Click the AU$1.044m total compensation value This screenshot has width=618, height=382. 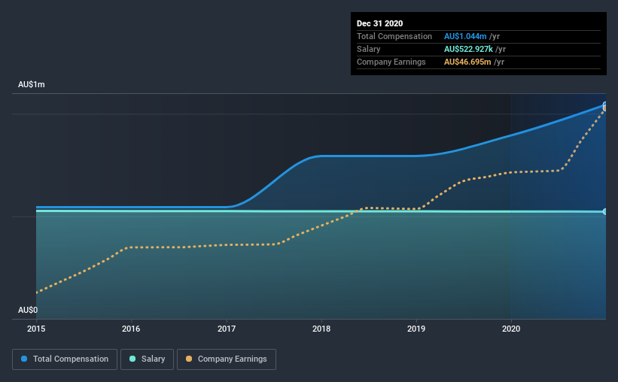tap(465, 36)
